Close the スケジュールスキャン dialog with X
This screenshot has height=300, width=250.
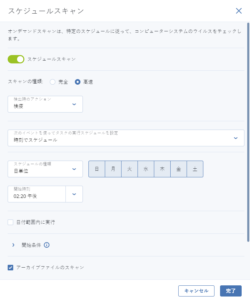239,11
